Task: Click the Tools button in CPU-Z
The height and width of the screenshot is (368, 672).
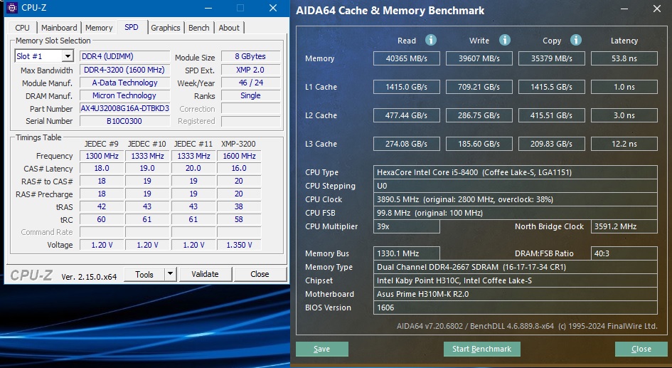Action: coord(144,274)
